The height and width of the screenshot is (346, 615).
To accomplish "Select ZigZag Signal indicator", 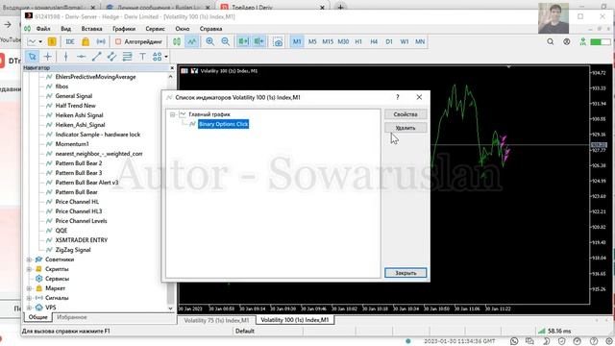I will click(73, 250).
